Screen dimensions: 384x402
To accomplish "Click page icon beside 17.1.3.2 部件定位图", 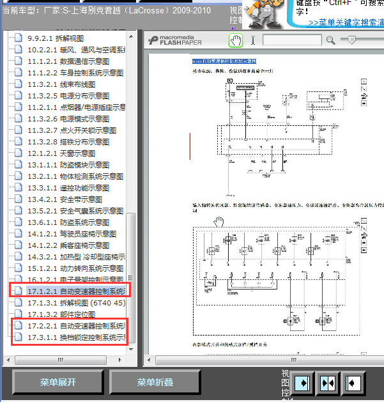I will tap(18, 314).
